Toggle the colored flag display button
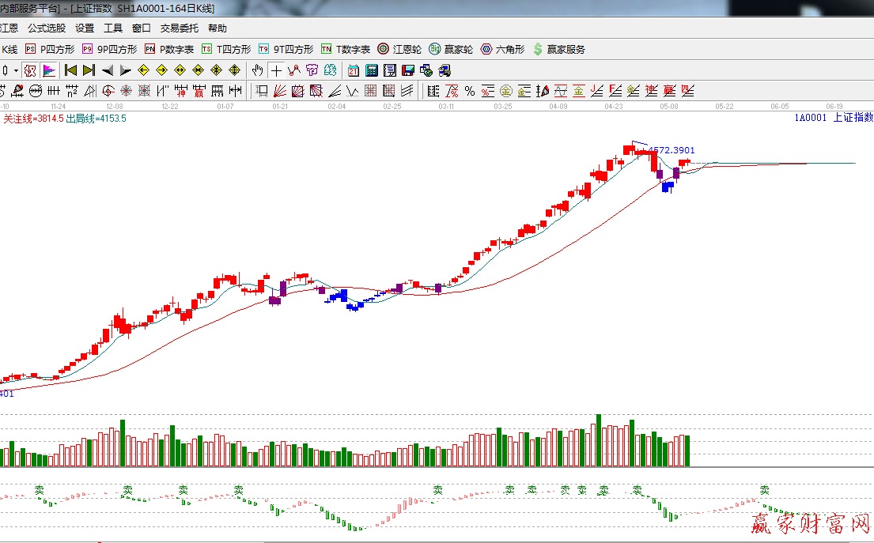This screenshot has height=543, width=874. (x=48, y=70)
